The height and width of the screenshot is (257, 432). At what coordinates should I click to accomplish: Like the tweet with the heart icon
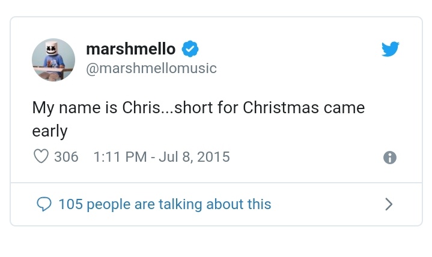click(41, 156)
